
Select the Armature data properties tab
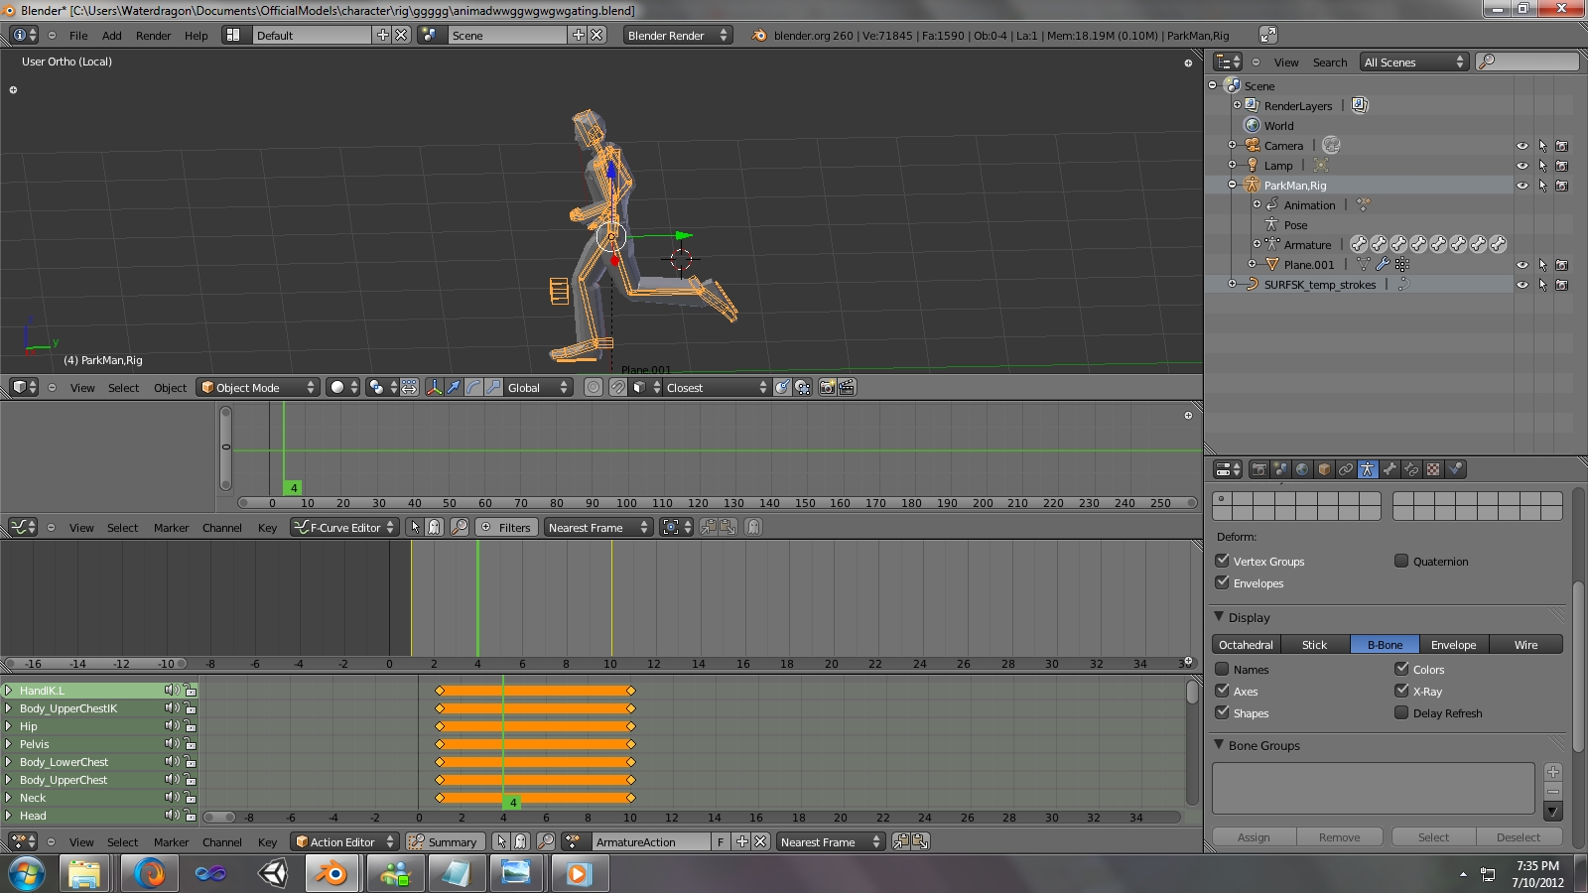click(1368, 469)
